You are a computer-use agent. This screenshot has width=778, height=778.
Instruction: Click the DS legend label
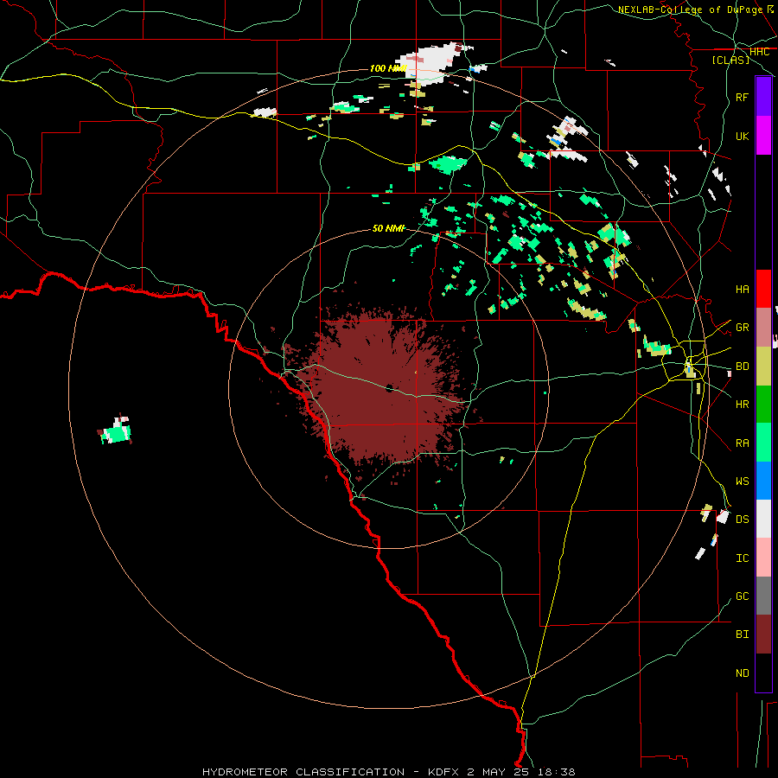(742, 519)
